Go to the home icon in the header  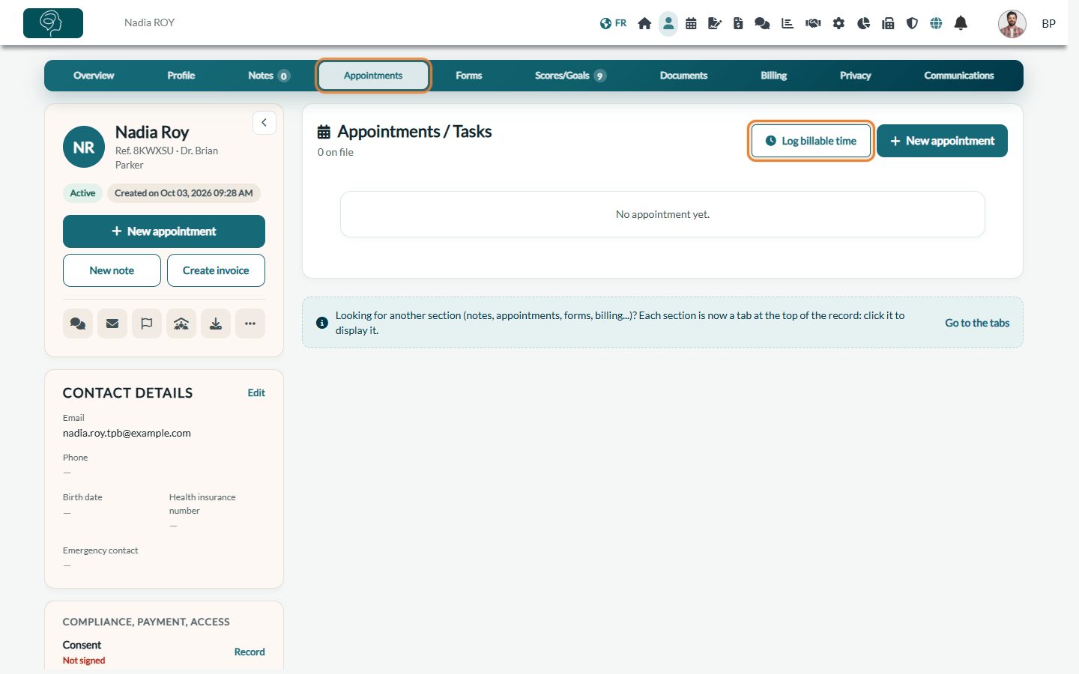644,23
